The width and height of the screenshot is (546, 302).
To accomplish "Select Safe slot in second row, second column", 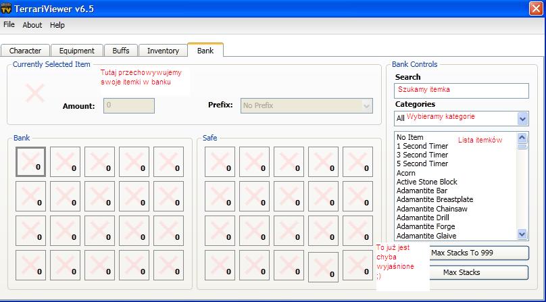I will [254, 196].
